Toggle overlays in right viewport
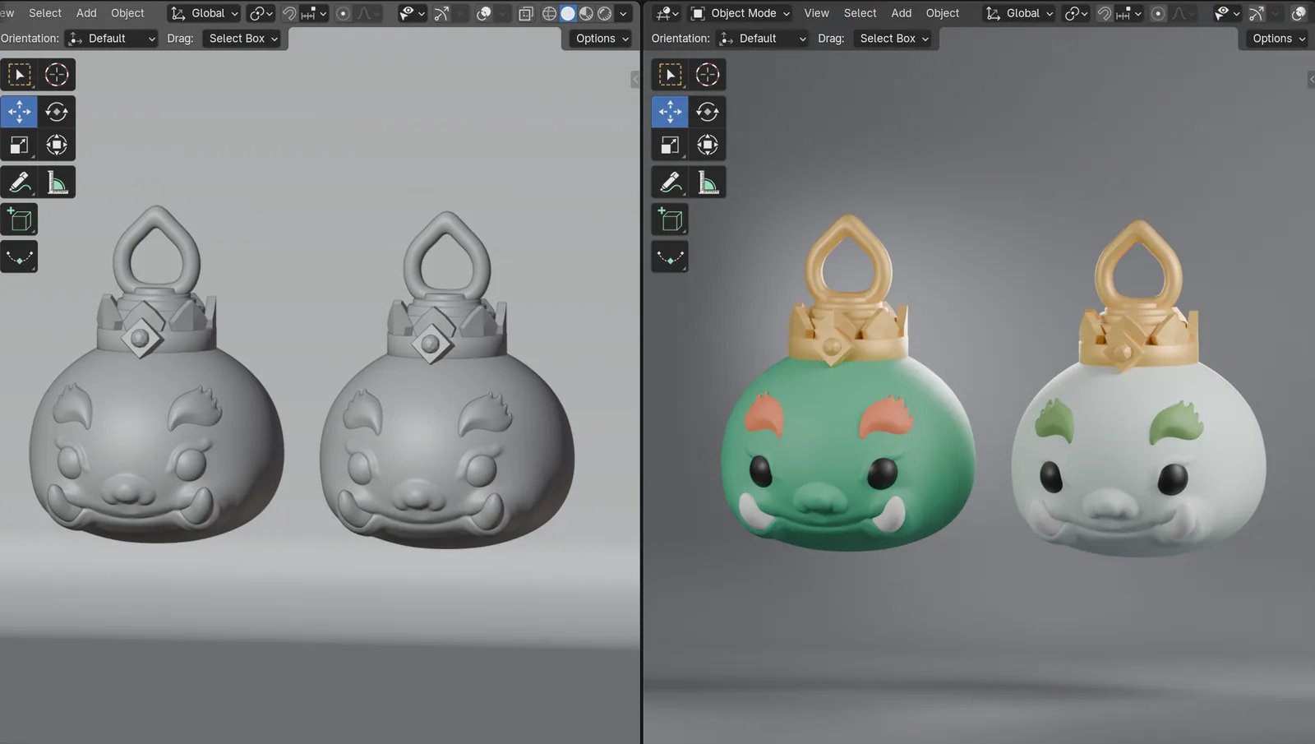Image resolution: width=1315 pixels, height=744 pixels. coord(1299,13)
